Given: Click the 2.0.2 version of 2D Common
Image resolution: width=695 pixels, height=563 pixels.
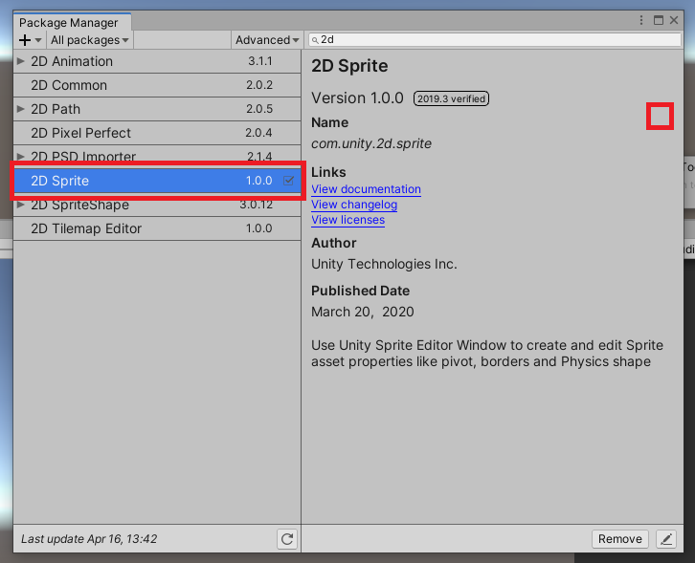Looking at the screenshot, I should tap(259, 85).
